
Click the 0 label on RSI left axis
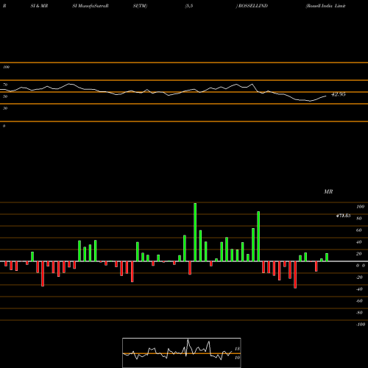(x=4, y=126)
